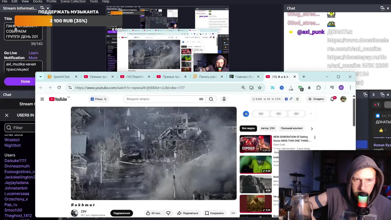Viewport: 391px width, 220px height.
Task: Open the 3:25 duration video thumbnail
Action: tap(256, 204)
